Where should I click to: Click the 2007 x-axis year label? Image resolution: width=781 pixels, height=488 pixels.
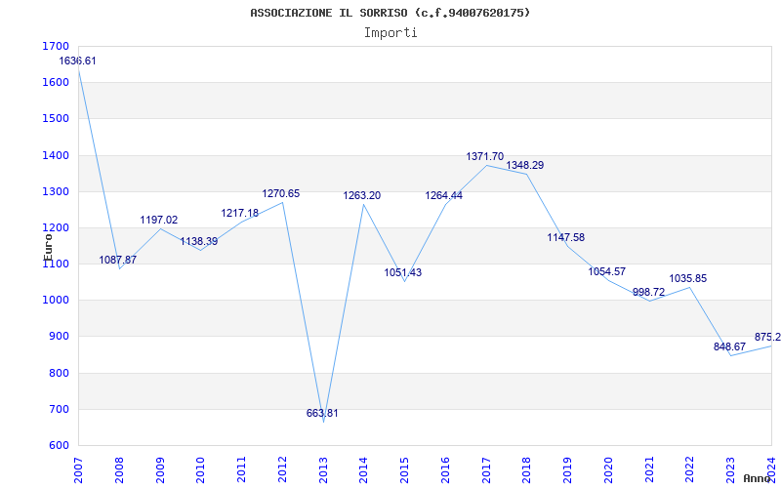[78, 470]
